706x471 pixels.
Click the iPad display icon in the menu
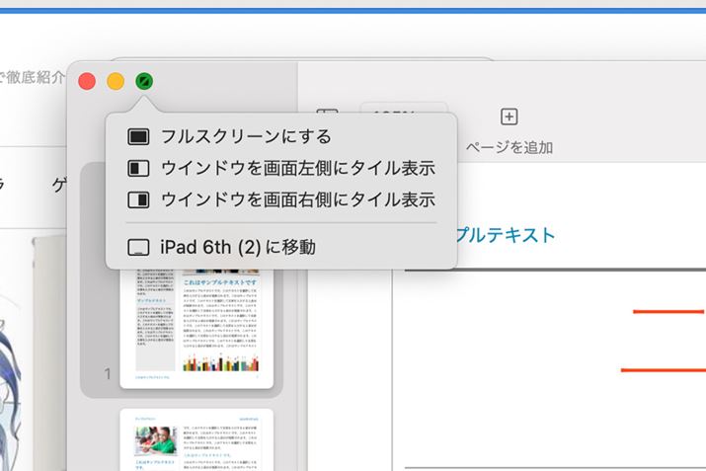(x=138, y=248)
